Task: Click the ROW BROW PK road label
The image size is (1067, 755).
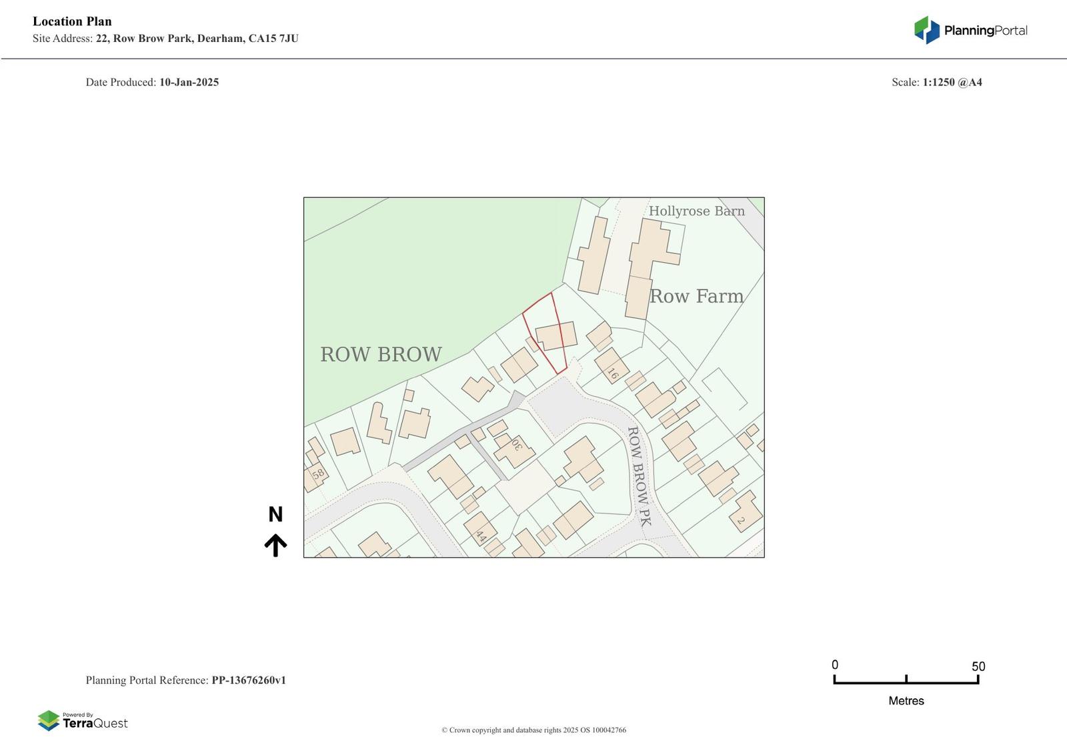Action: [638, 476]
